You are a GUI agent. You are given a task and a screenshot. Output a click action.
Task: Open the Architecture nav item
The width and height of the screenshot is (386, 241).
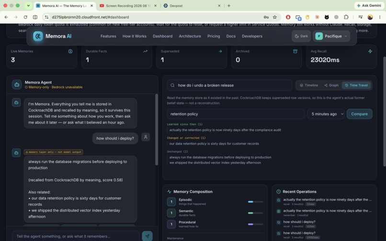[190, 36]
